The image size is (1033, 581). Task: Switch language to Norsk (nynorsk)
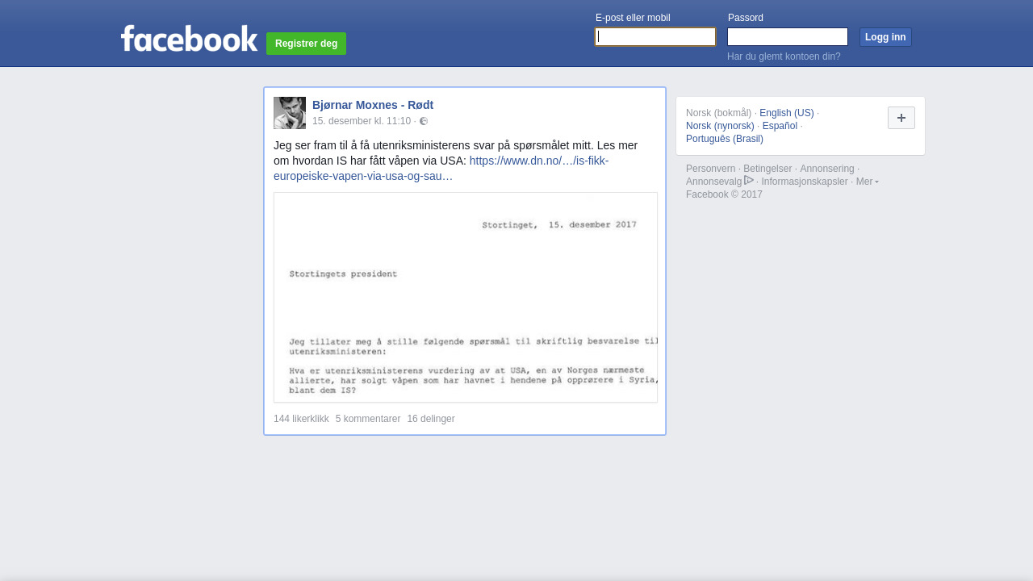pos(720,126)
